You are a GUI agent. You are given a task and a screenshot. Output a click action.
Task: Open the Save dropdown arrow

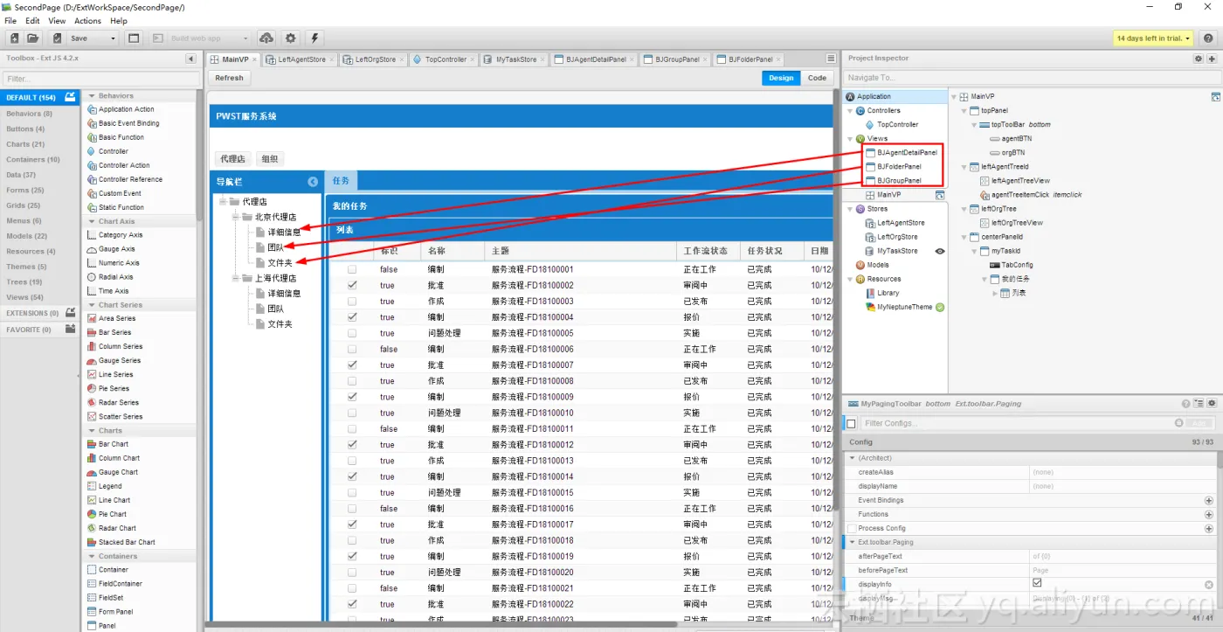tap(113, 38)
